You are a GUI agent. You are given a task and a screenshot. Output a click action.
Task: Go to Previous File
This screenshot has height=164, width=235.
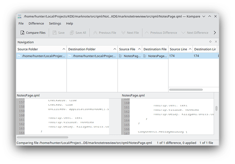pos(105,33)
